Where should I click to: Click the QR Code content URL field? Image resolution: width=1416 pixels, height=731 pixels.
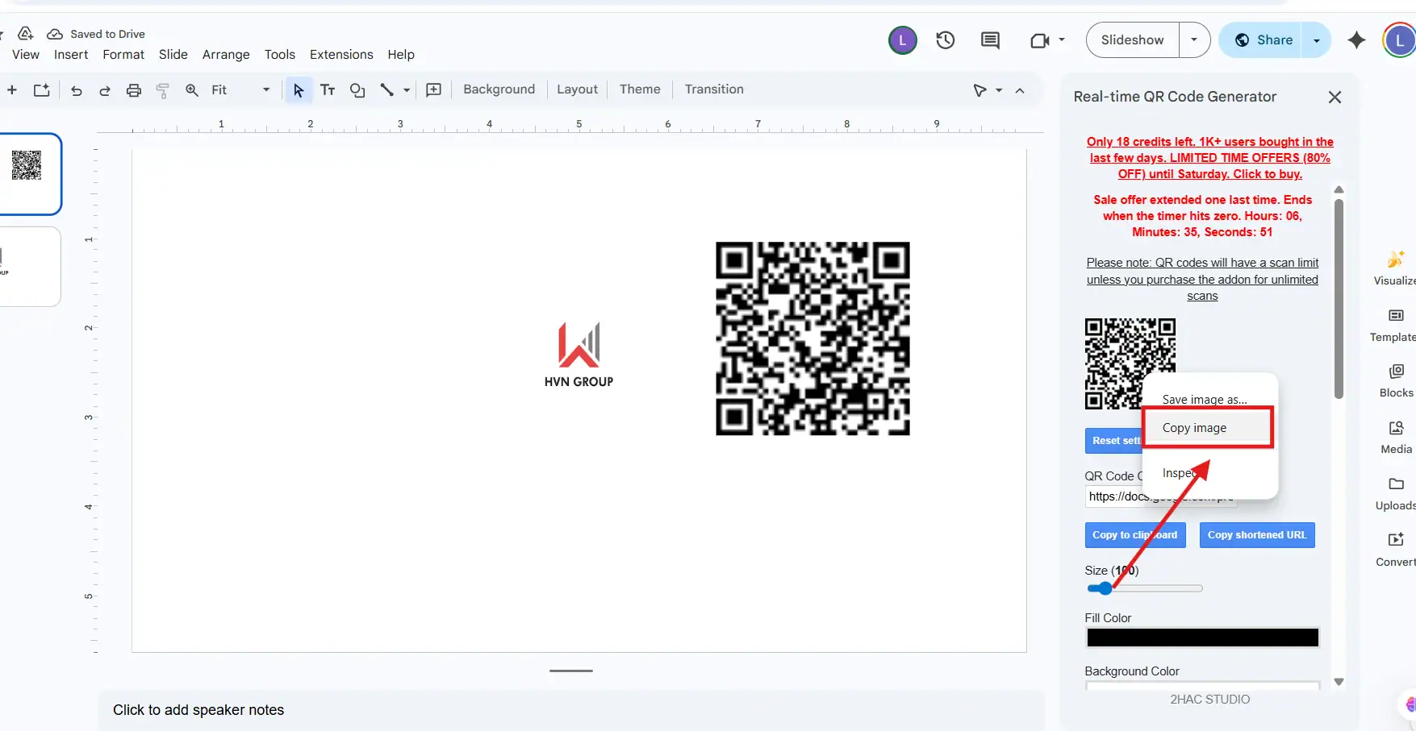pyautogui.click(x=1160, y=496)
